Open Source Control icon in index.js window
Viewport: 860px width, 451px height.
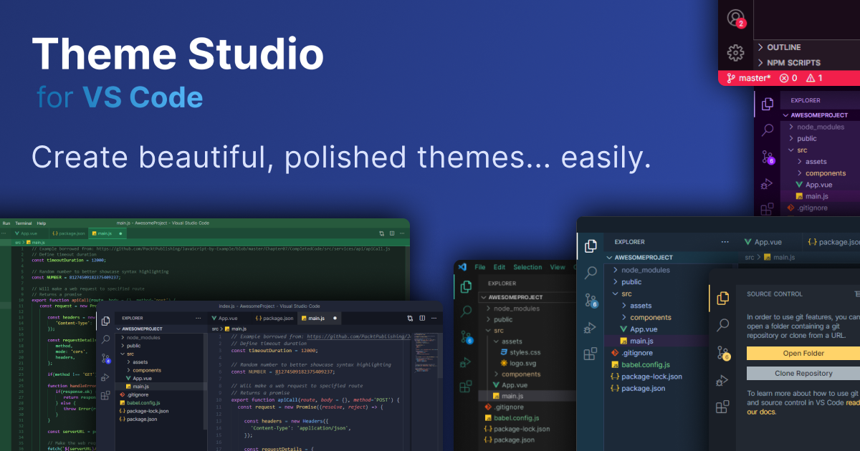click(106, 358)
